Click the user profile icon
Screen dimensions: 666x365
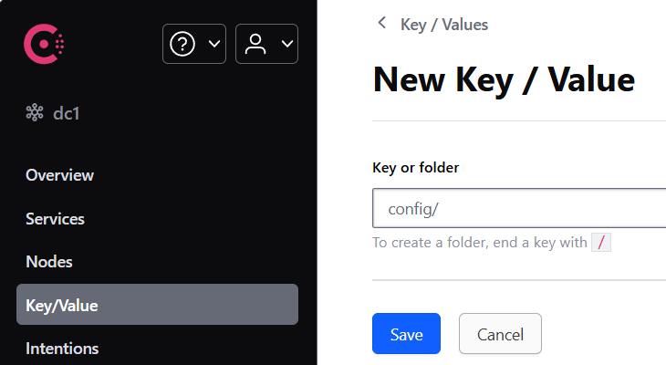(x=255, y=44)
